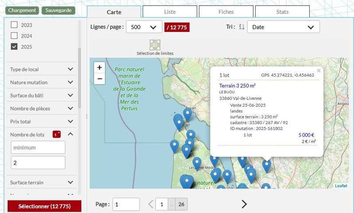Click the map zoom in plus button
The width and height of the screenshot is (354, 213).
(100, 68)
